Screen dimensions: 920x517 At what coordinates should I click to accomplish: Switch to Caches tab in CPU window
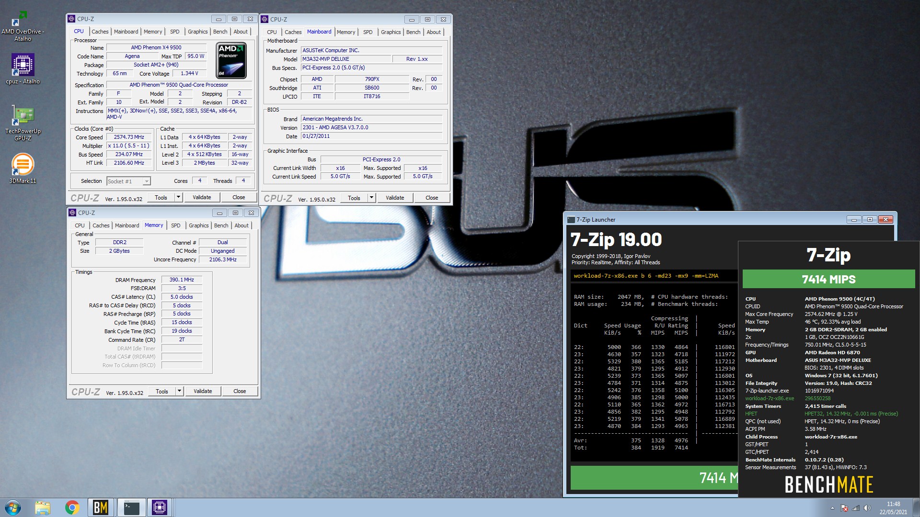pyautogui.click(x=100, y=32)
